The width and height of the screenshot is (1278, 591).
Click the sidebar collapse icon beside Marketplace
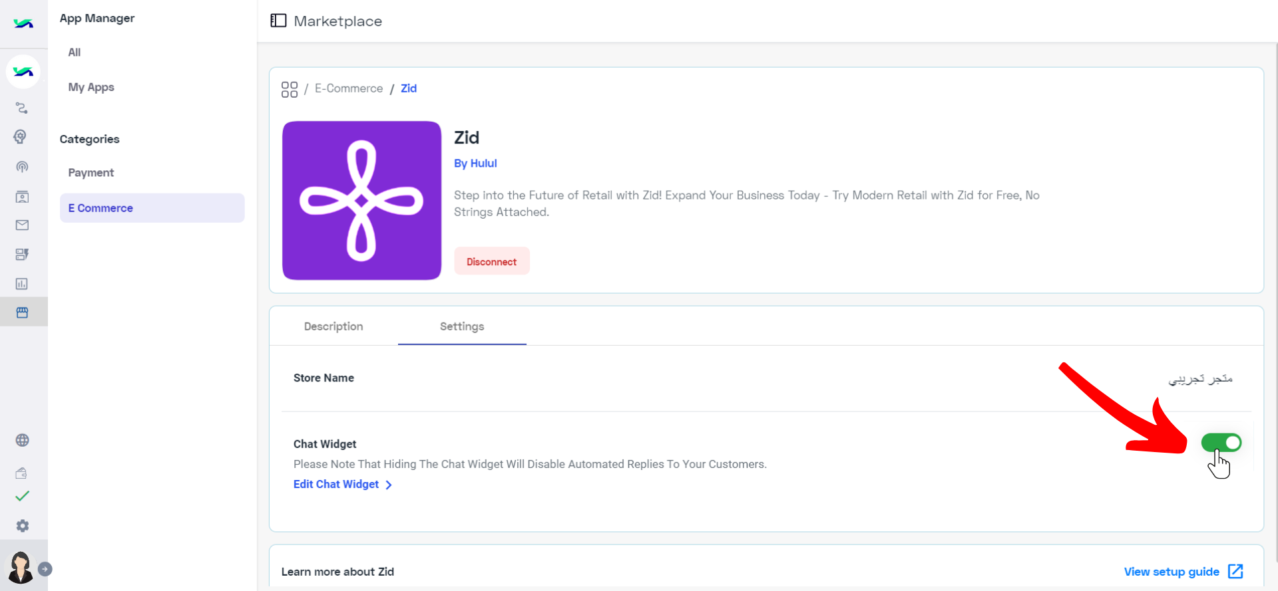(278, 21)
